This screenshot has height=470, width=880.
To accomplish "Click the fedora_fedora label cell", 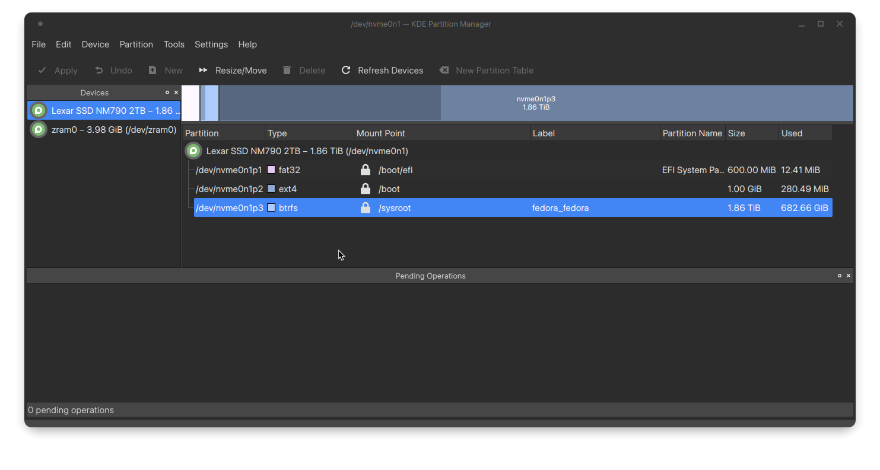I will click(561, 208).
